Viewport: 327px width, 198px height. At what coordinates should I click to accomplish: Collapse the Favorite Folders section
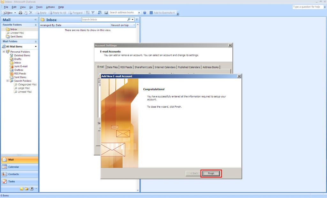(x=36, y=25)
